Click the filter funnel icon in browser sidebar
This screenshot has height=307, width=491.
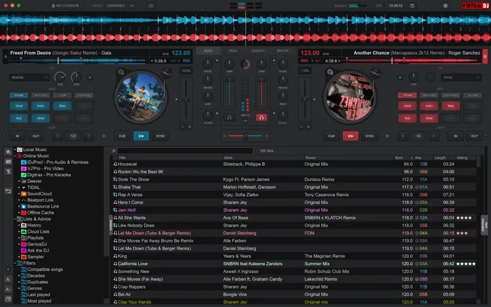(x=8, y=171)
